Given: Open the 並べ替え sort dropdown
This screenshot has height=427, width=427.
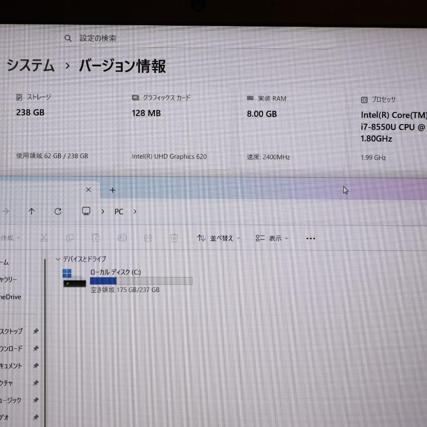Looking at the screenshot, I should click(218, 238).
